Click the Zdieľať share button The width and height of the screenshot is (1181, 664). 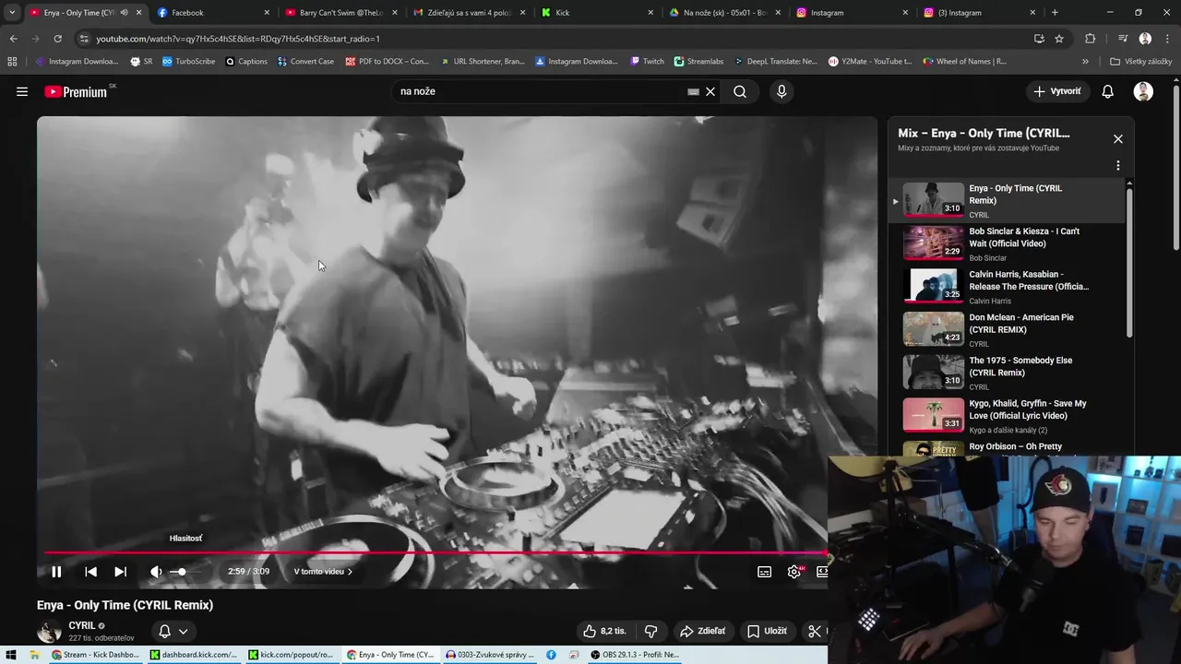(x=702, y=631)
